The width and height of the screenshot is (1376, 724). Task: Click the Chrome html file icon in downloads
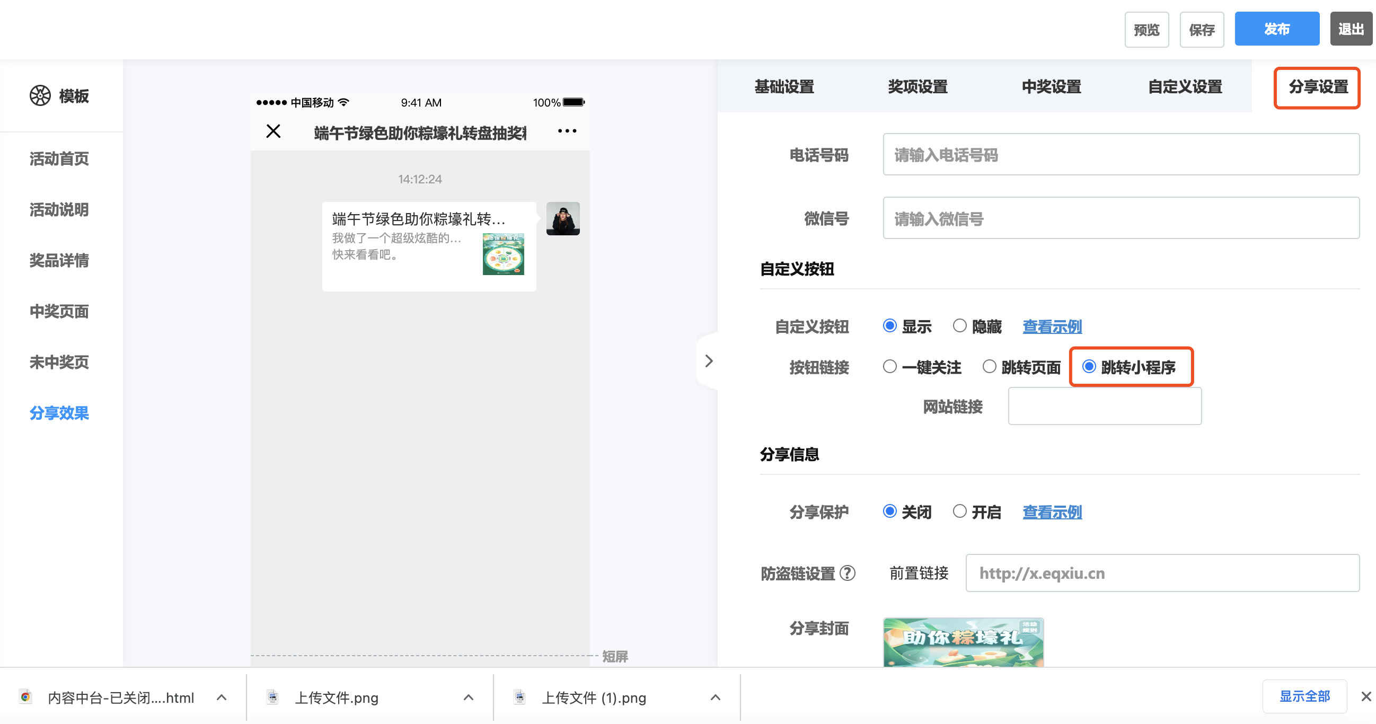coord(25,697)
